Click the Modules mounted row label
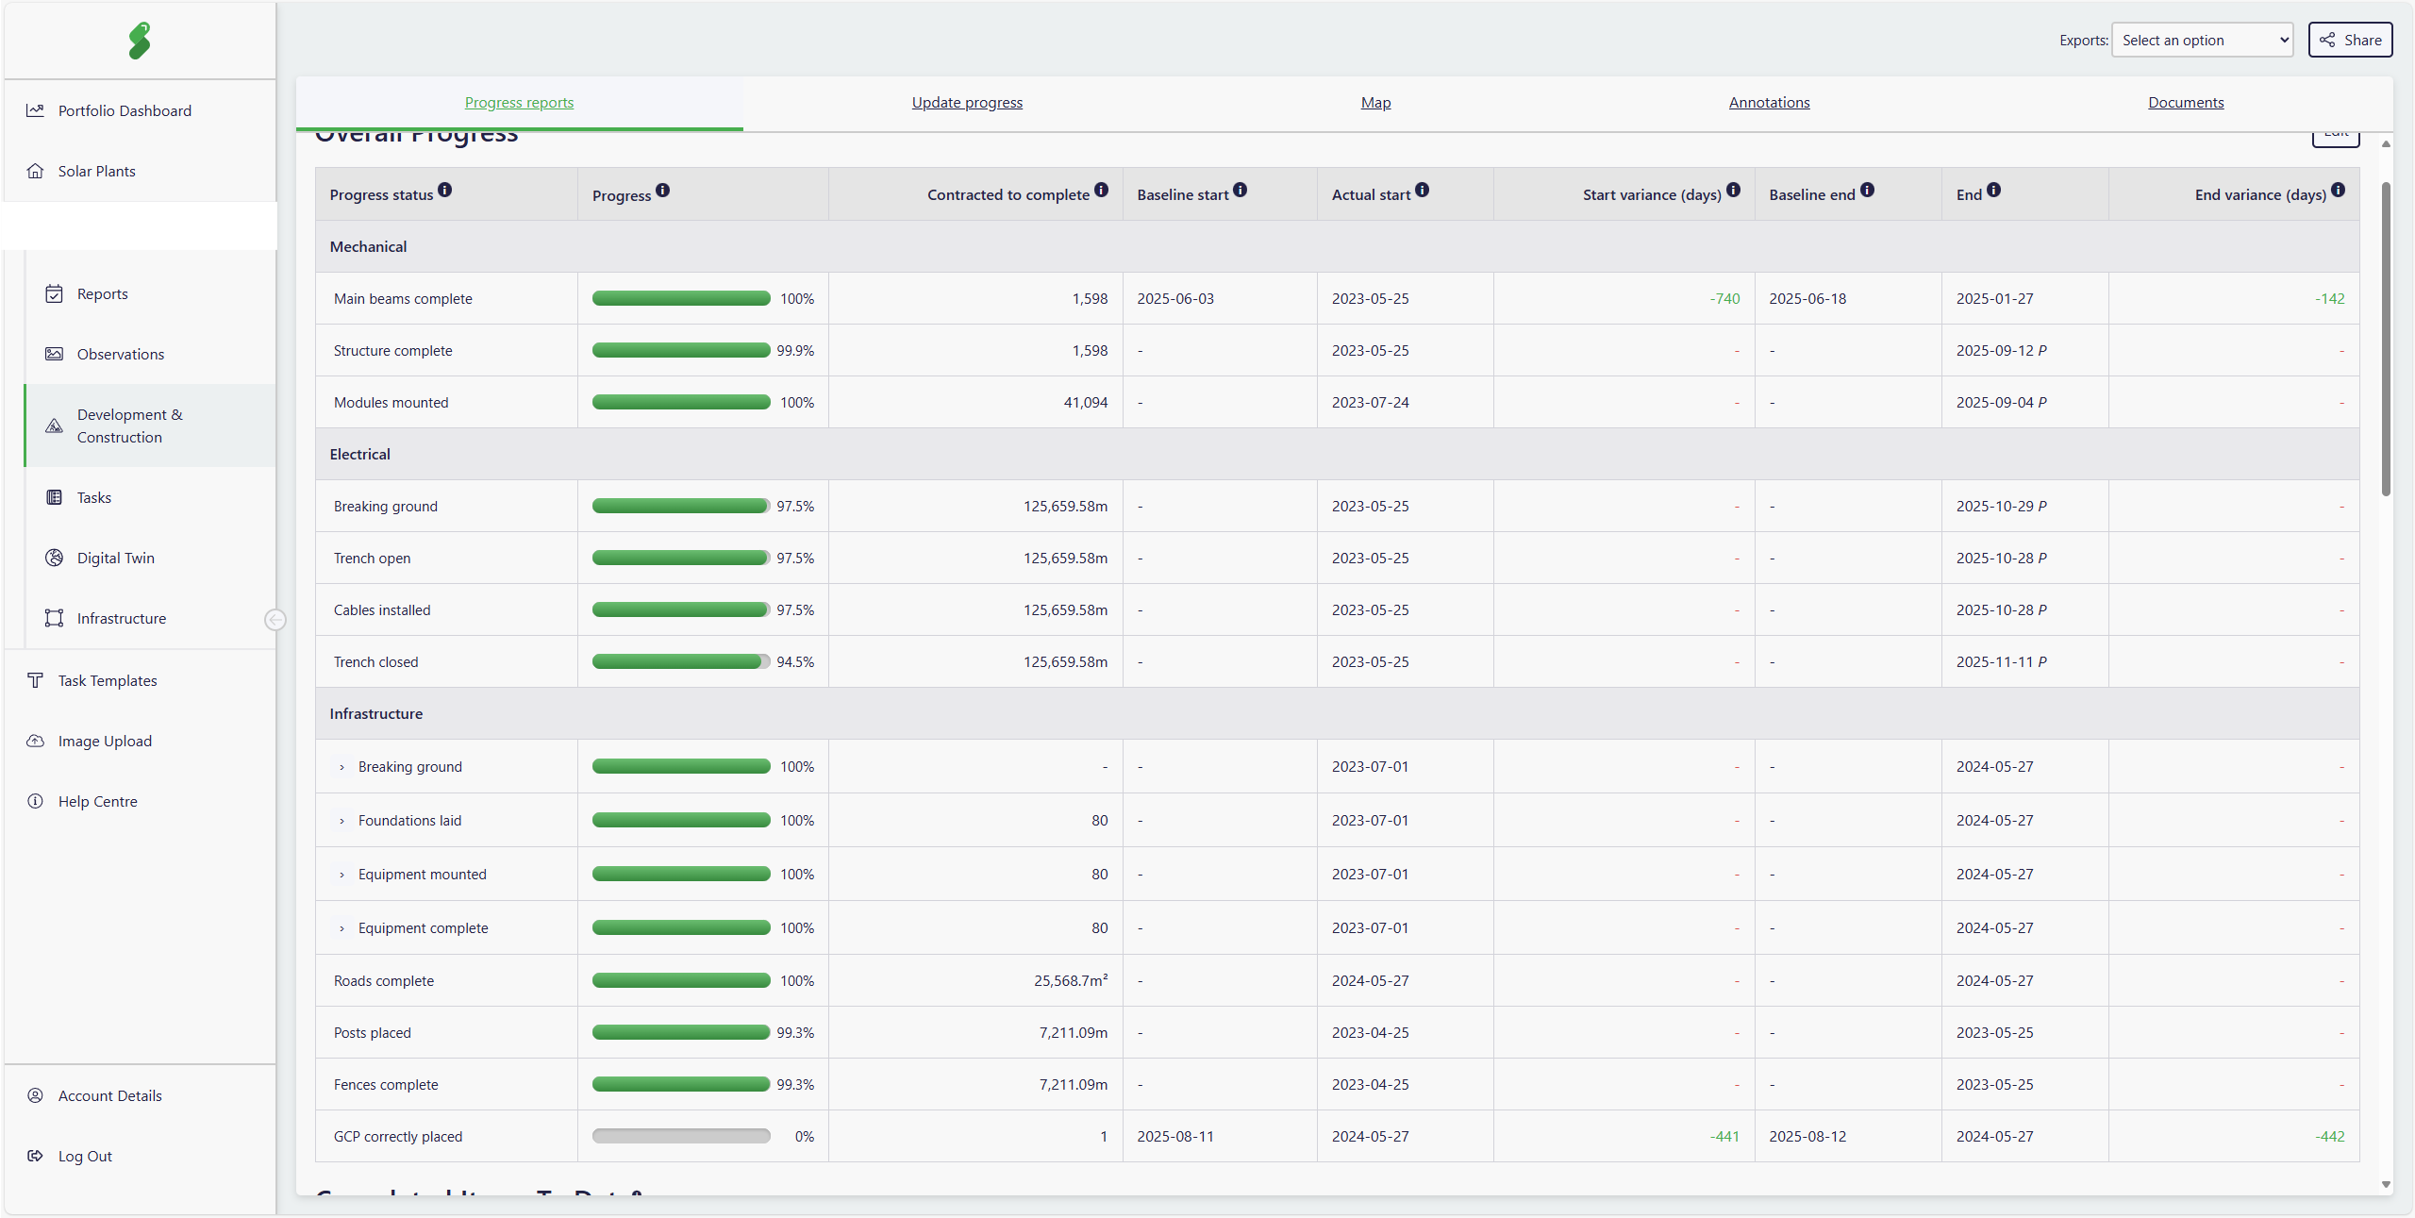This screenshot has height=1218, width=2415. (x=391, y=402)
